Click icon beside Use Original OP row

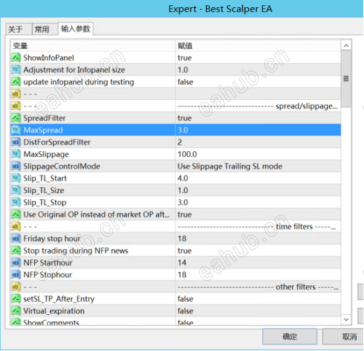(16, 214)
